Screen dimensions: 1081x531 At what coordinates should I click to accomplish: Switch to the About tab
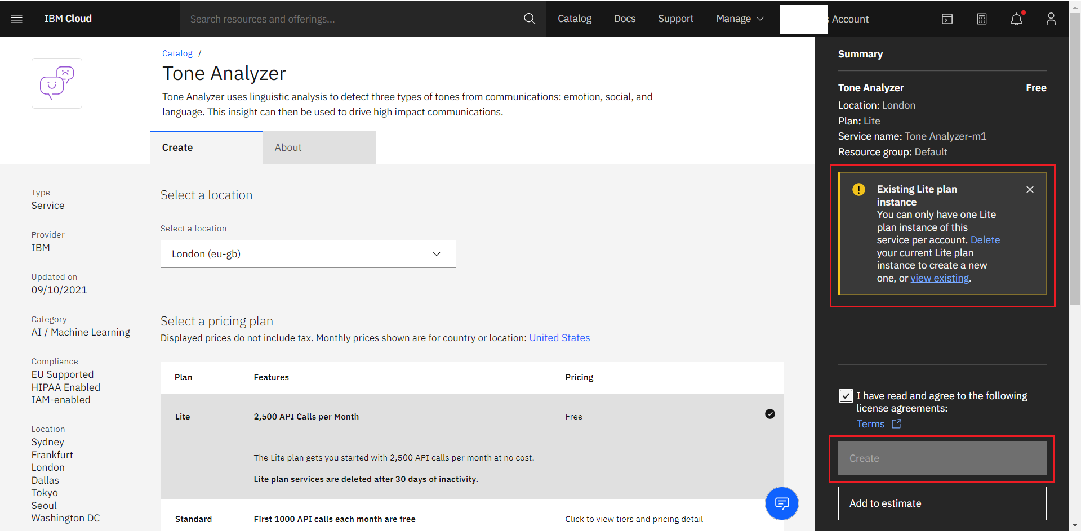click(319, 148)
